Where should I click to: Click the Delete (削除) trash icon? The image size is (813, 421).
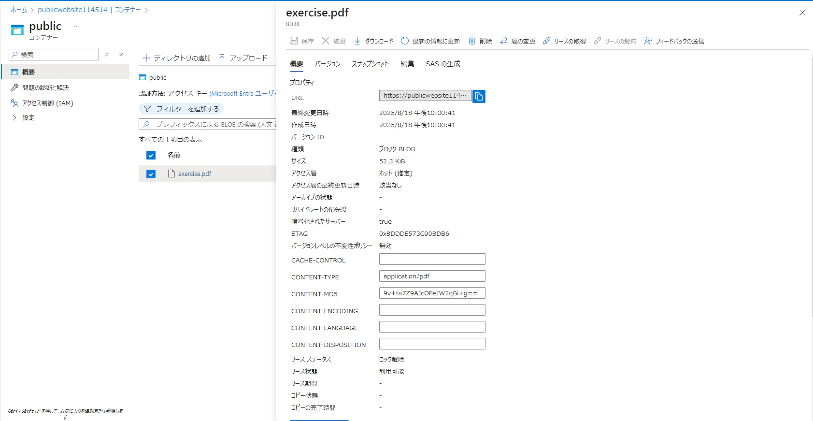[x=472, y=41]
